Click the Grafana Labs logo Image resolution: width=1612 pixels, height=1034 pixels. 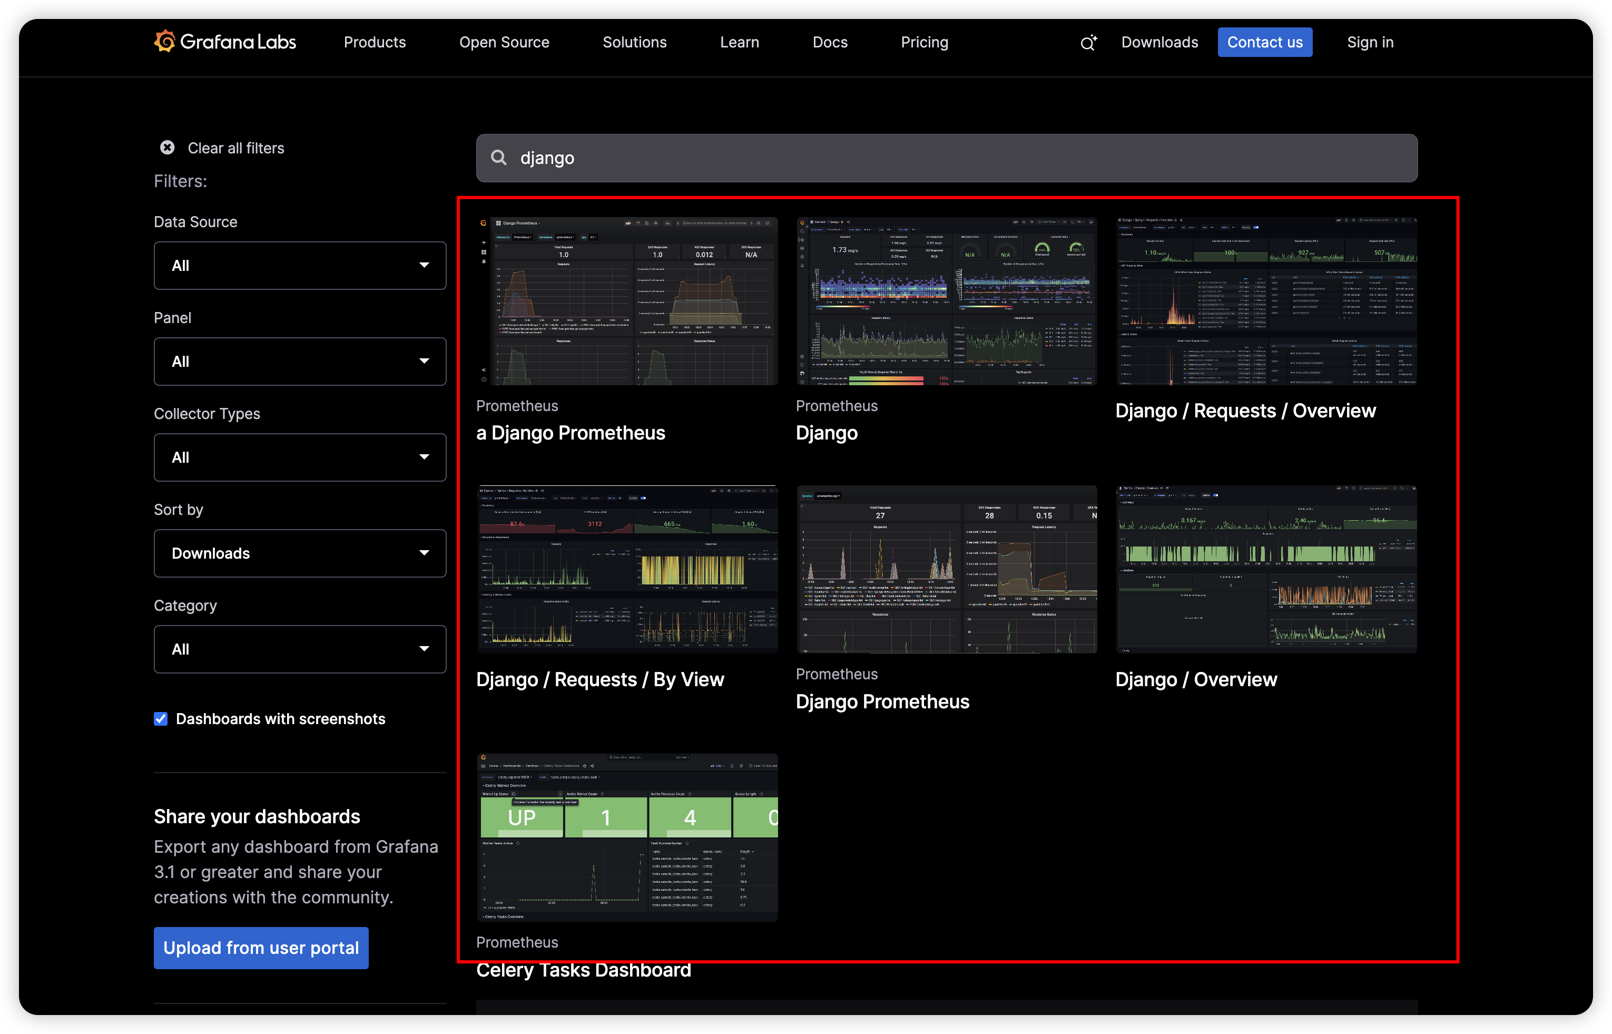pyautogui.click(x=225, y=42)
